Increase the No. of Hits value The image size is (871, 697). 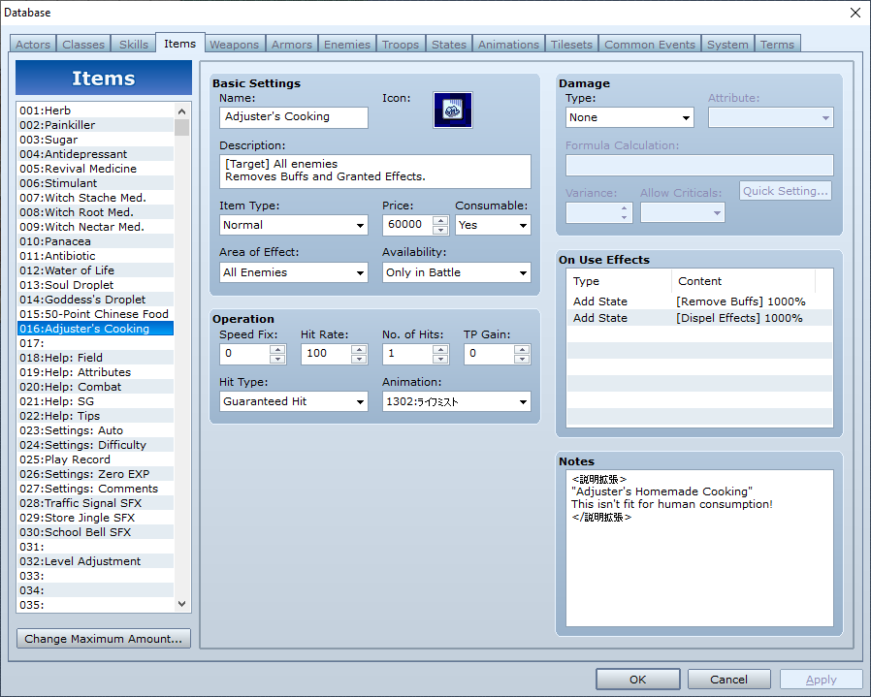click(440, 349)
